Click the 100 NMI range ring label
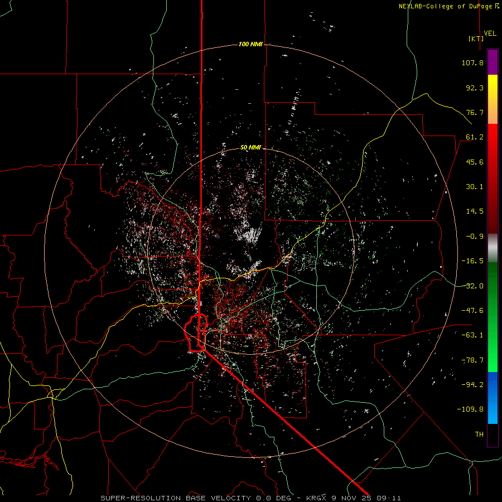The image size is (502, 502). (x=250, y=44)
